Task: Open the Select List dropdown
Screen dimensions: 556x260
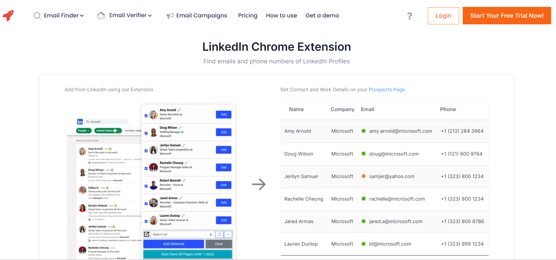Action: [x=182, y=234]
